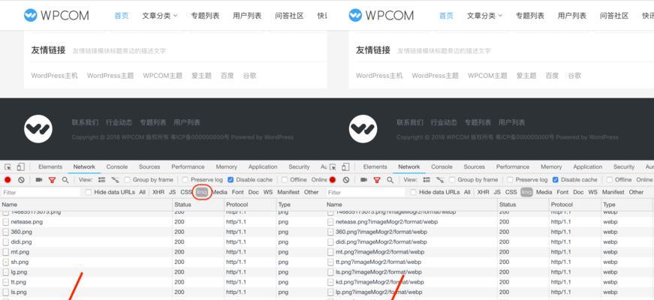
Task: Select large request rows view in left DevTools
Action: (102, 180)
